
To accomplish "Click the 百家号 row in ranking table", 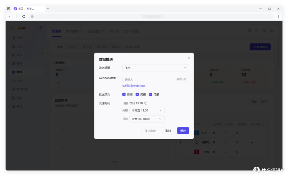I will point(222,142).
